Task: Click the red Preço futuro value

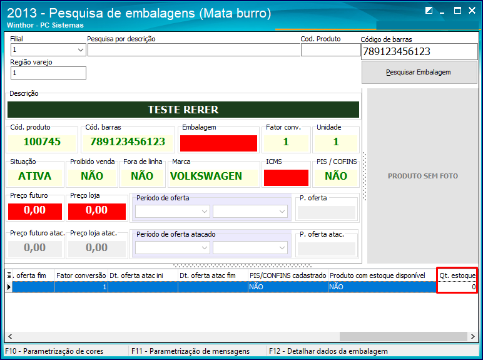Action: [35, 212]
